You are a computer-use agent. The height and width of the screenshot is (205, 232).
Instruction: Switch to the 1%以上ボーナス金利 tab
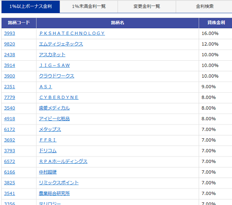pyautogui.click(x=31, y=6)
